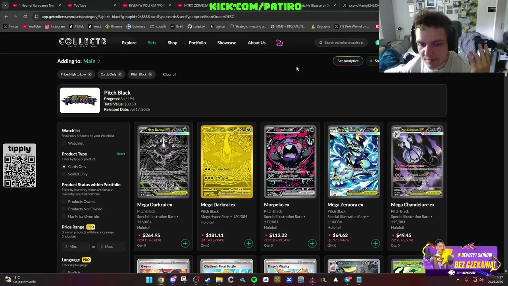
Task: Open Spotify from the taskbar
Action: click(x=254, y=280)
